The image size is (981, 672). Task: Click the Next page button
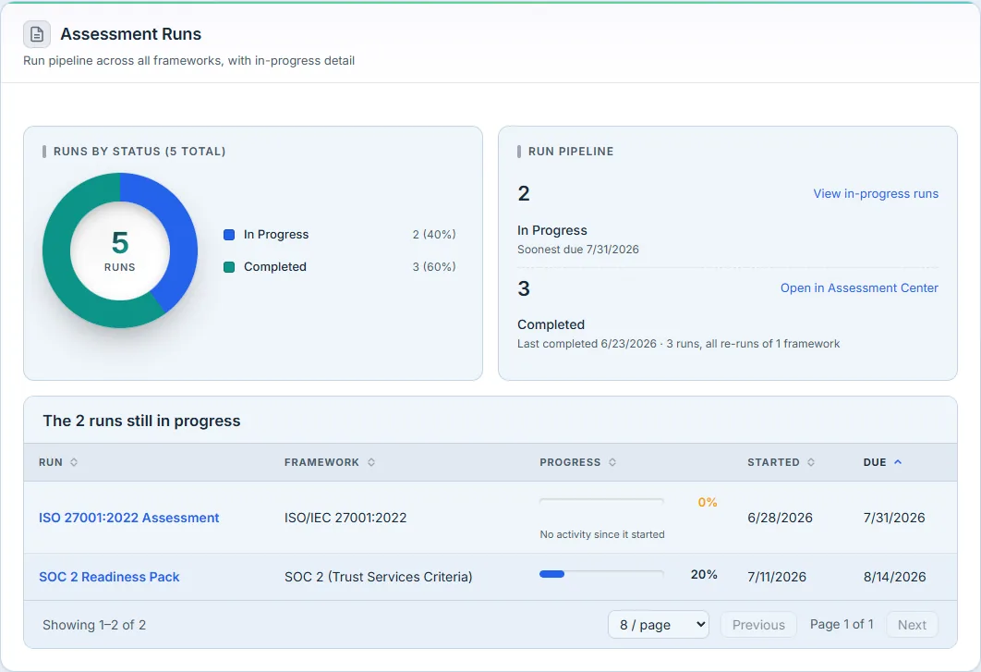coord(912,625)
